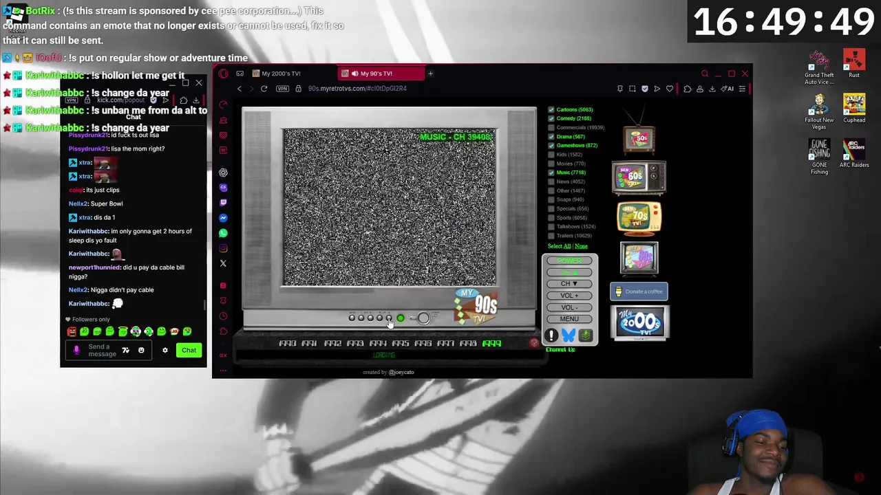Viewport: 881px width, 495px height.
Task: Click the heart bookmark icon in toolbar
Action: point(669,89)
